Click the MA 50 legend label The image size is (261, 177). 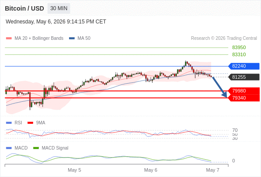[x=84, y=38]
